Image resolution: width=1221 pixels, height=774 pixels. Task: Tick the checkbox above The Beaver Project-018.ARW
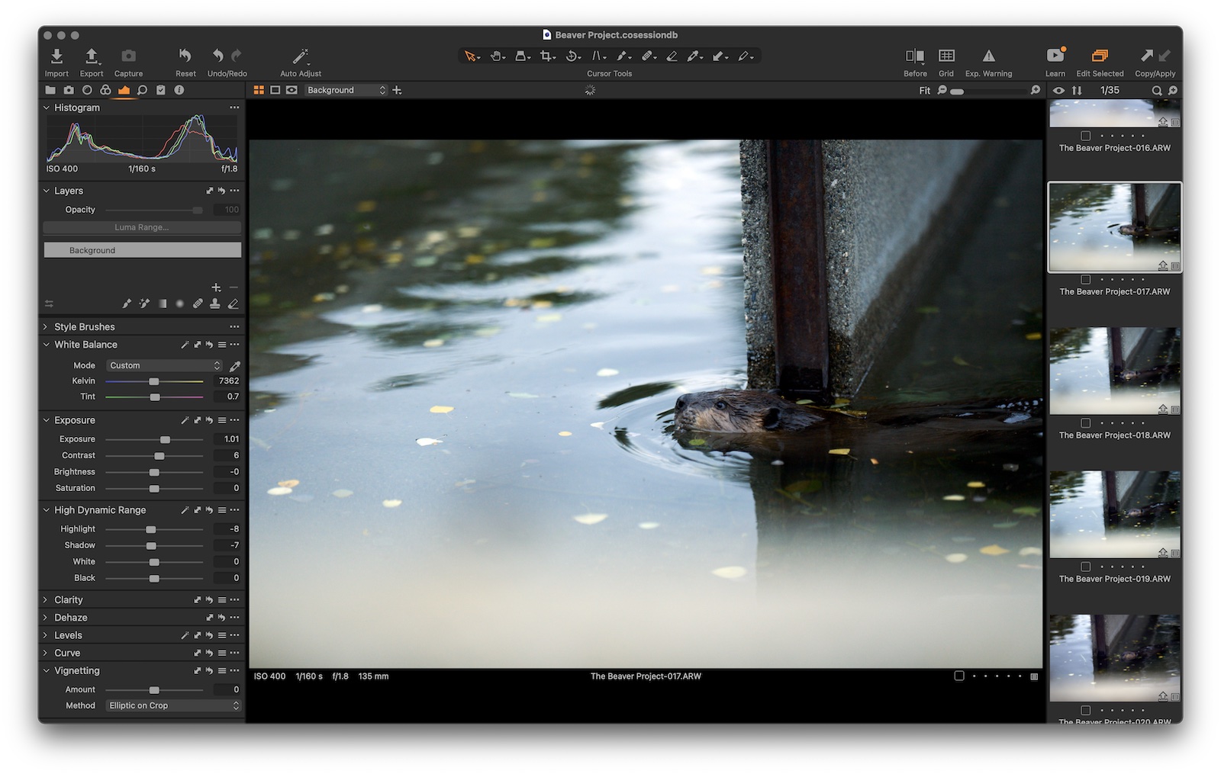pyautogui.click(x=1086, y=423)
